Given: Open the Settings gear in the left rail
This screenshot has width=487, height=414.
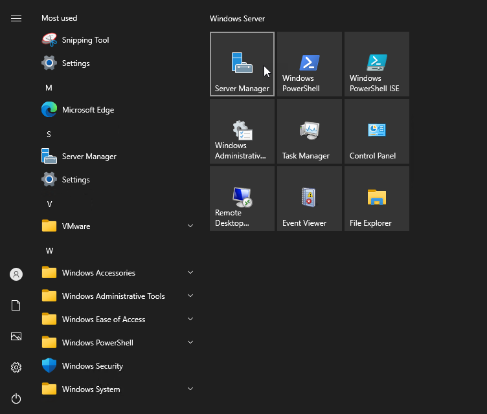Looking at the screenshot, I should [x=16, y=367].
